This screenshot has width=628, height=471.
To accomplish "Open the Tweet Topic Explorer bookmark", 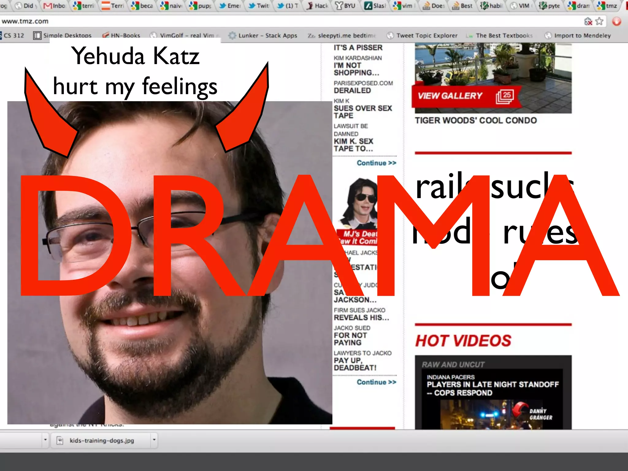I will tap(422, 35).
